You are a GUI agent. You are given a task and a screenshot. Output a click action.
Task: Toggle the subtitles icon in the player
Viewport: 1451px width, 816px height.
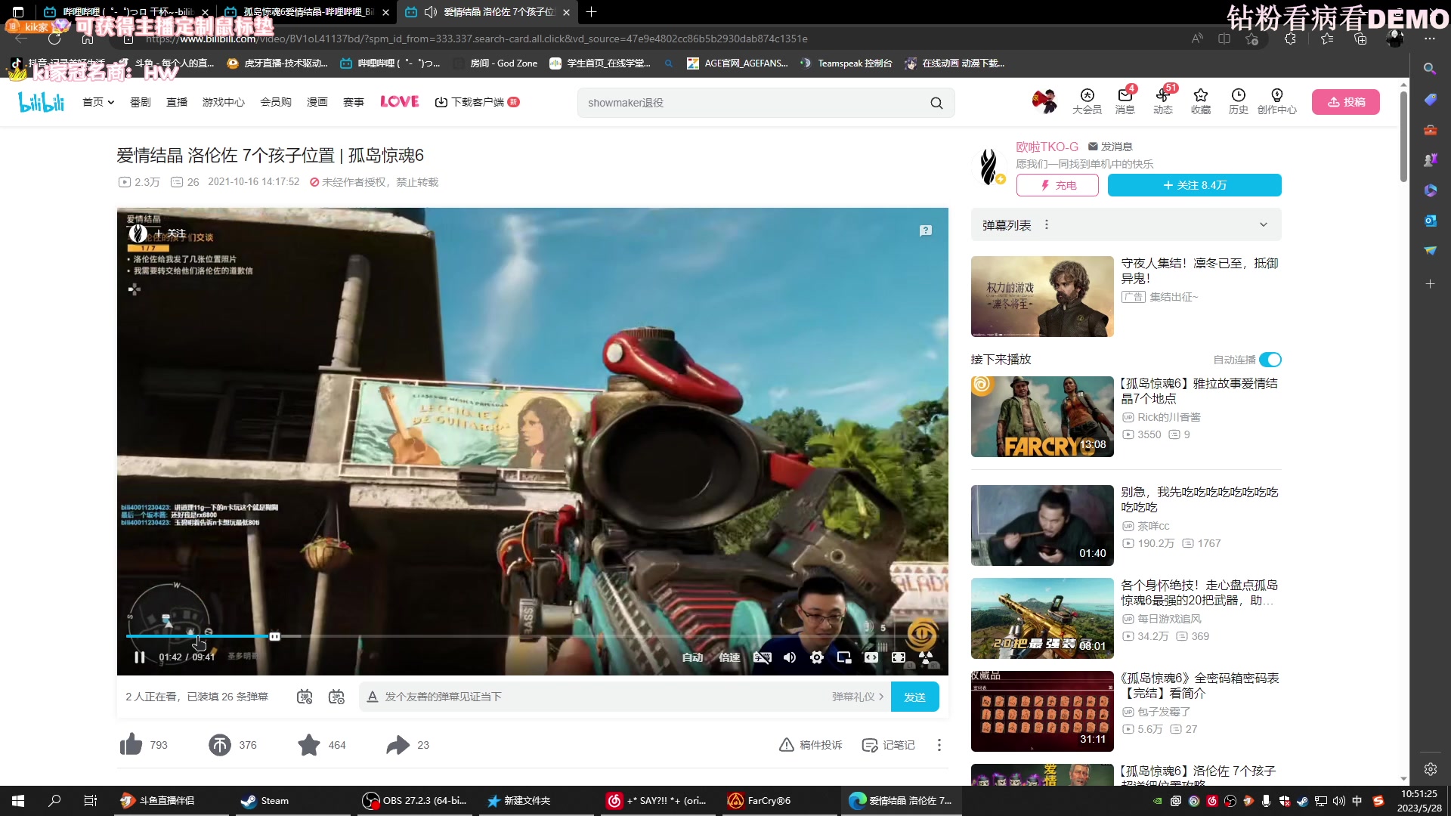click(762, 657)
